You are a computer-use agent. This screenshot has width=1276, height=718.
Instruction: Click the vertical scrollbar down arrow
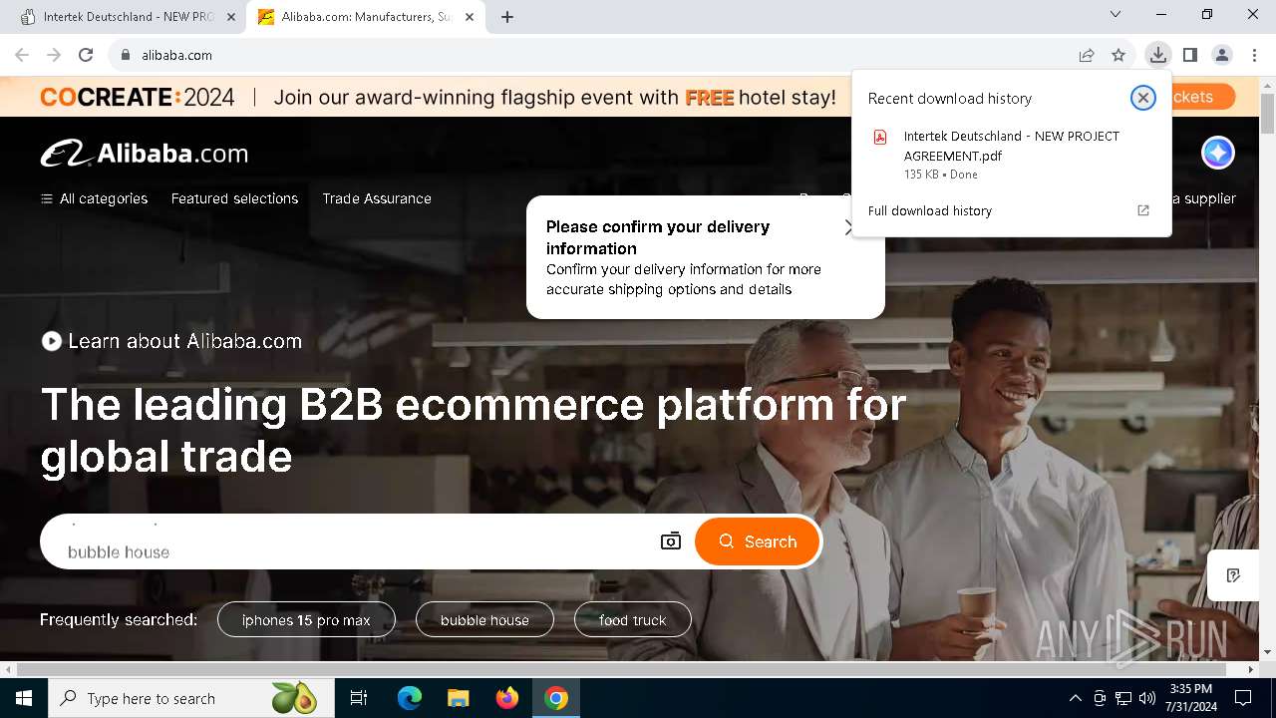pyautogui.click(x=1267, y=652)
